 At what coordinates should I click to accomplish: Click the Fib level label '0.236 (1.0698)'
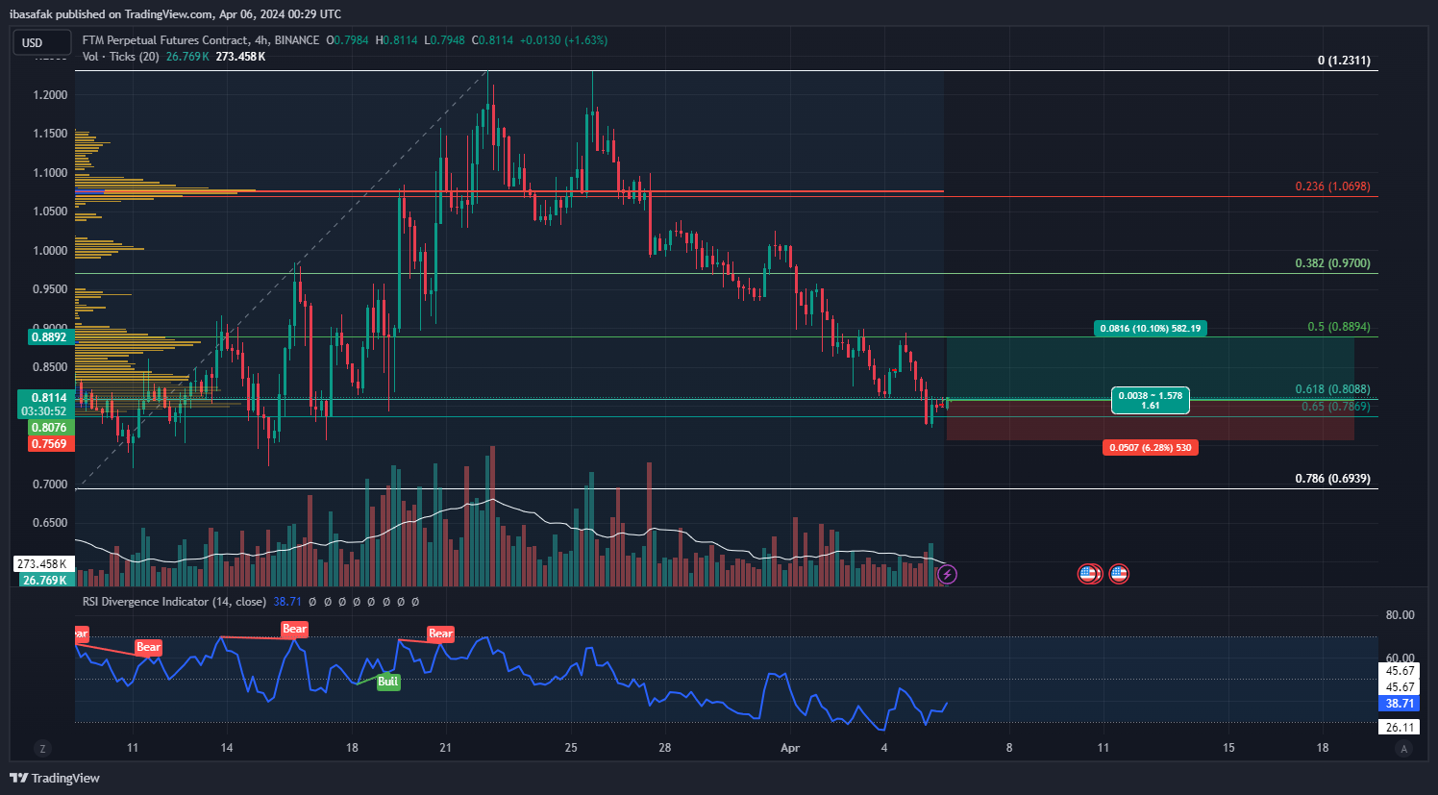[1332, 186]
